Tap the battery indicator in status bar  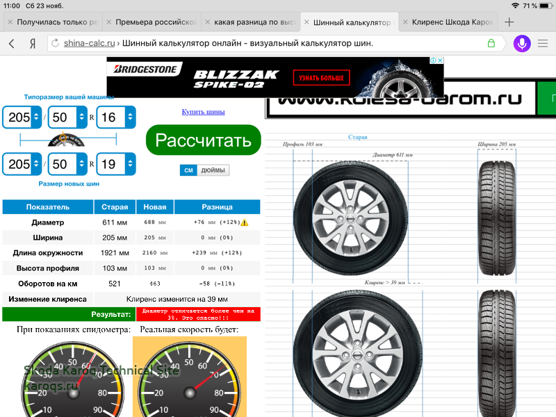click(x=546, y=6)
